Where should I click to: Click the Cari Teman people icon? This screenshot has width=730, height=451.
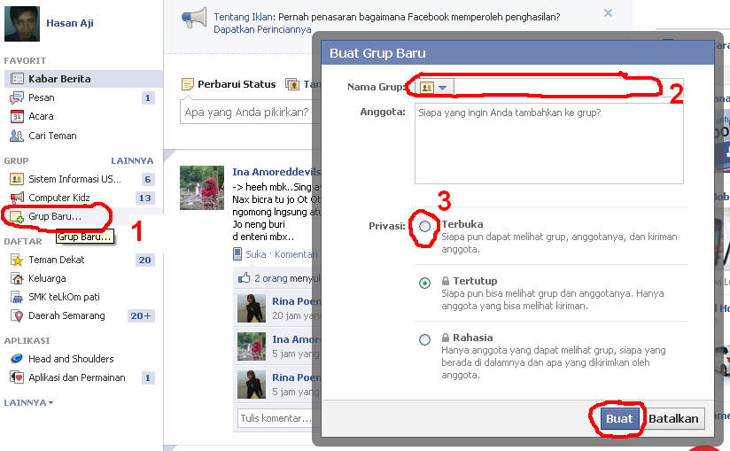tap(17, 136)
